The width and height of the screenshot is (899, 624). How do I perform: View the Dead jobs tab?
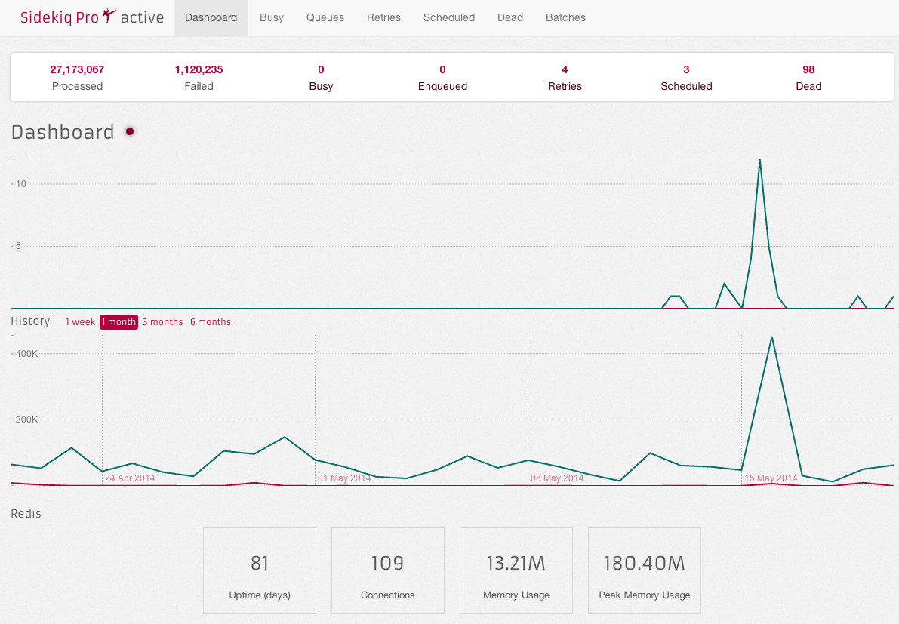click(510, 17)
